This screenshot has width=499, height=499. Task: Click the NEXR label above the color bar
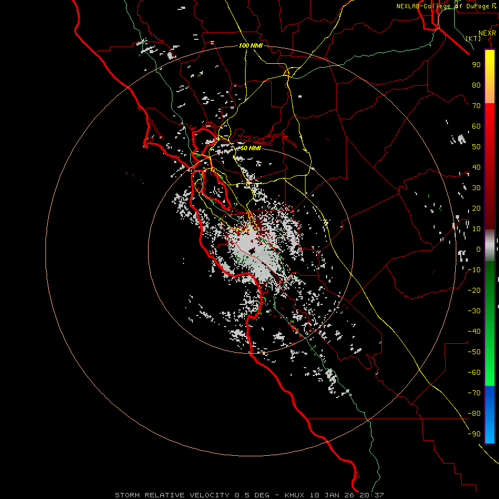pyautogui.click(x=487, y=33)
